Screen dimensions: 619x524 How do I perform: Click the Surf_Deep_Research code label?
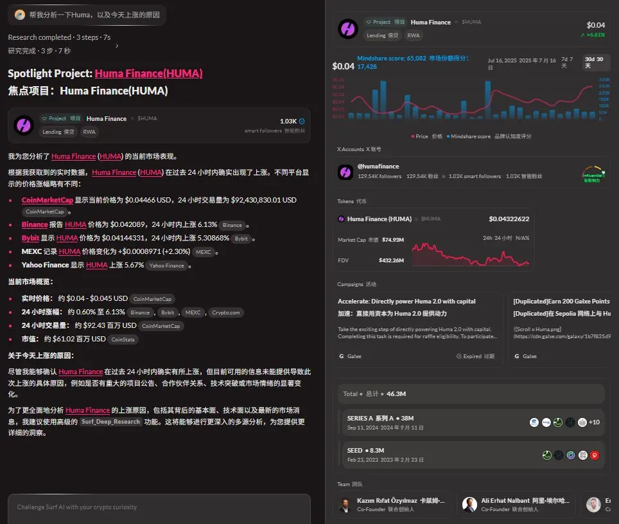click(110, 422)
